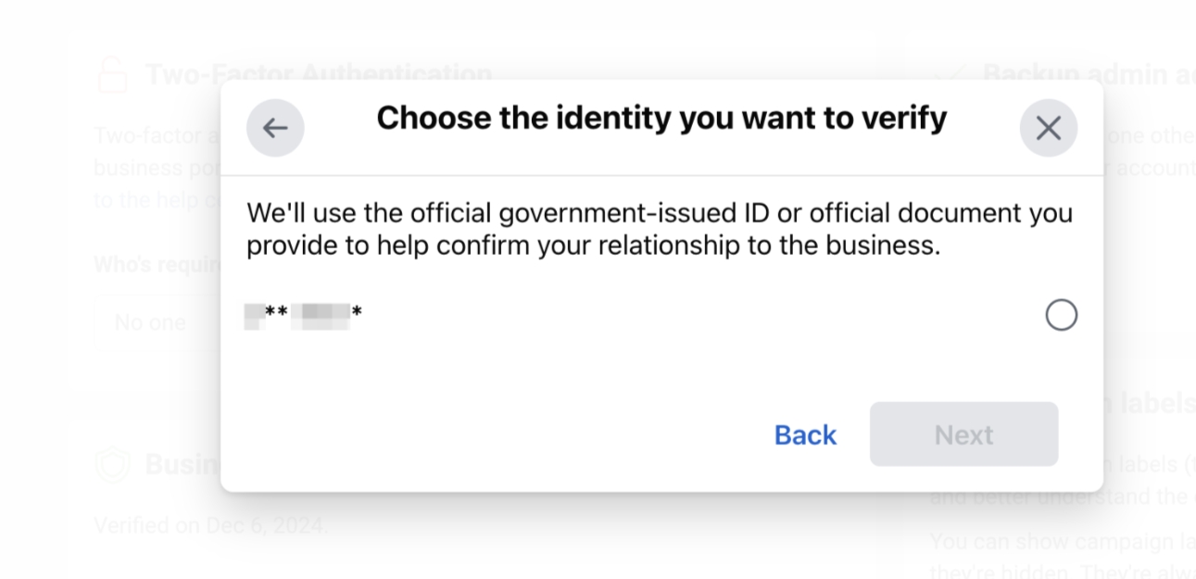Screen dimensions: 1196x579
Task: Click the 'Choose the identity you want to verify' title
Action: (x=661, y=119)
